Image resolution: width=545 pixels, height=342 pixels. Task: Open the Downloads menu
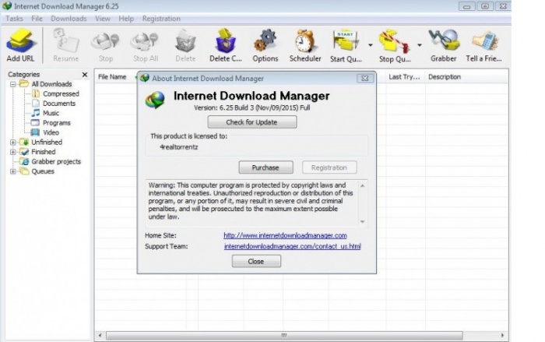click(x=69, y=19)
